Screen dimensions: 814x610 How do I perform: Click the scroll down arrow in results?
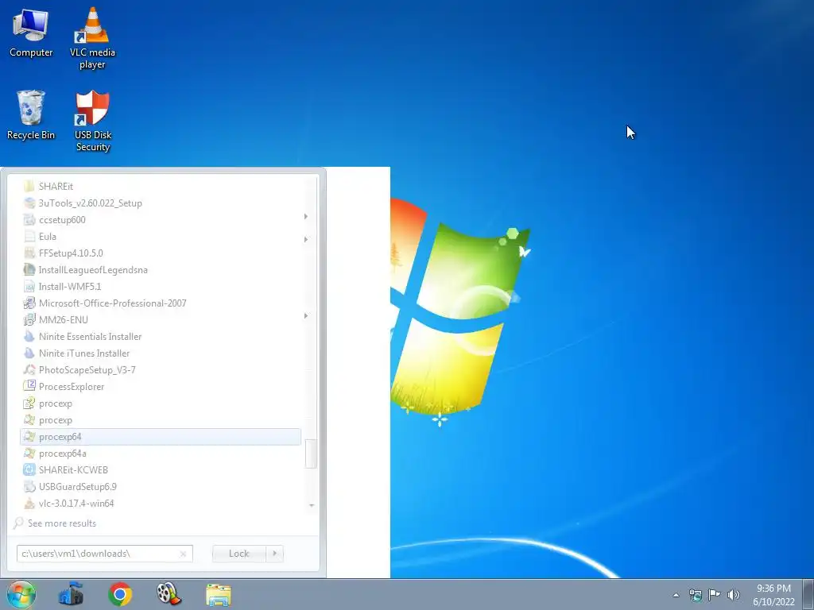312,504
